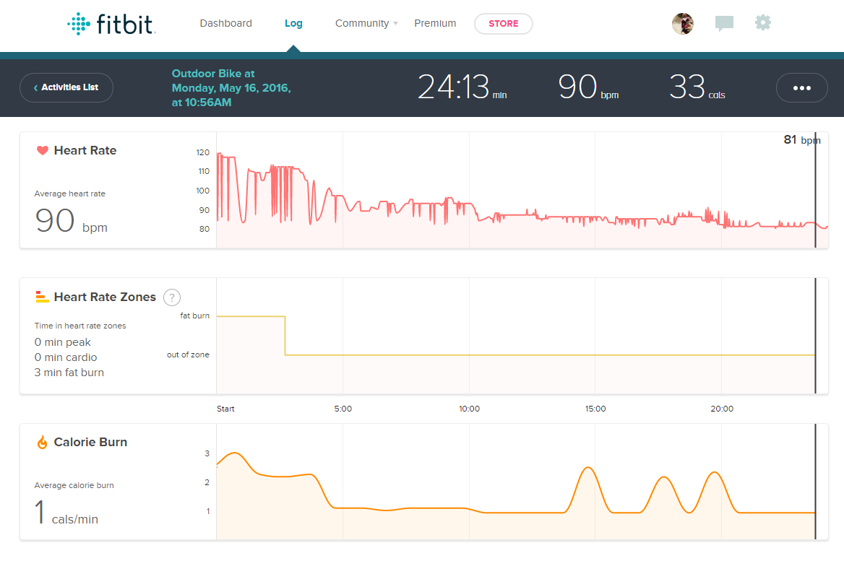Screen dimensions: 844x561
Task: Click the Fitbit logo
Action: point(111,24)
